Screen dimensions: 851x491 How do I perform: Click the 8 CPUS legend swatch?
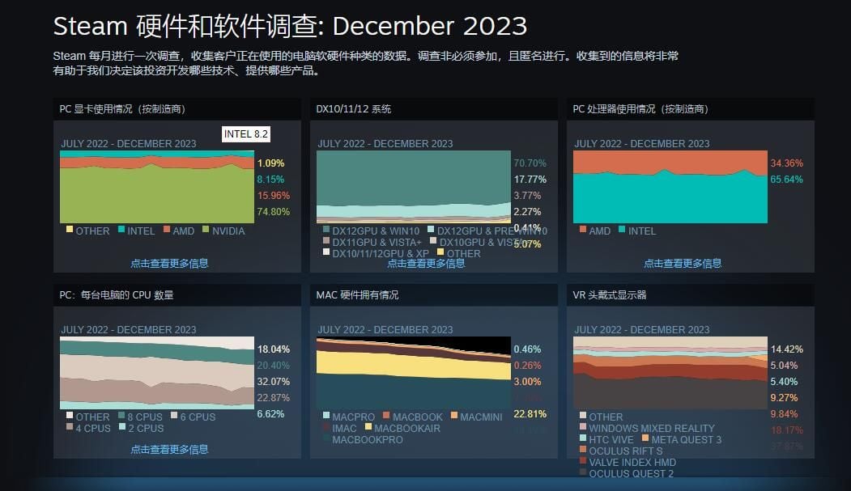[x=121, y=415]
